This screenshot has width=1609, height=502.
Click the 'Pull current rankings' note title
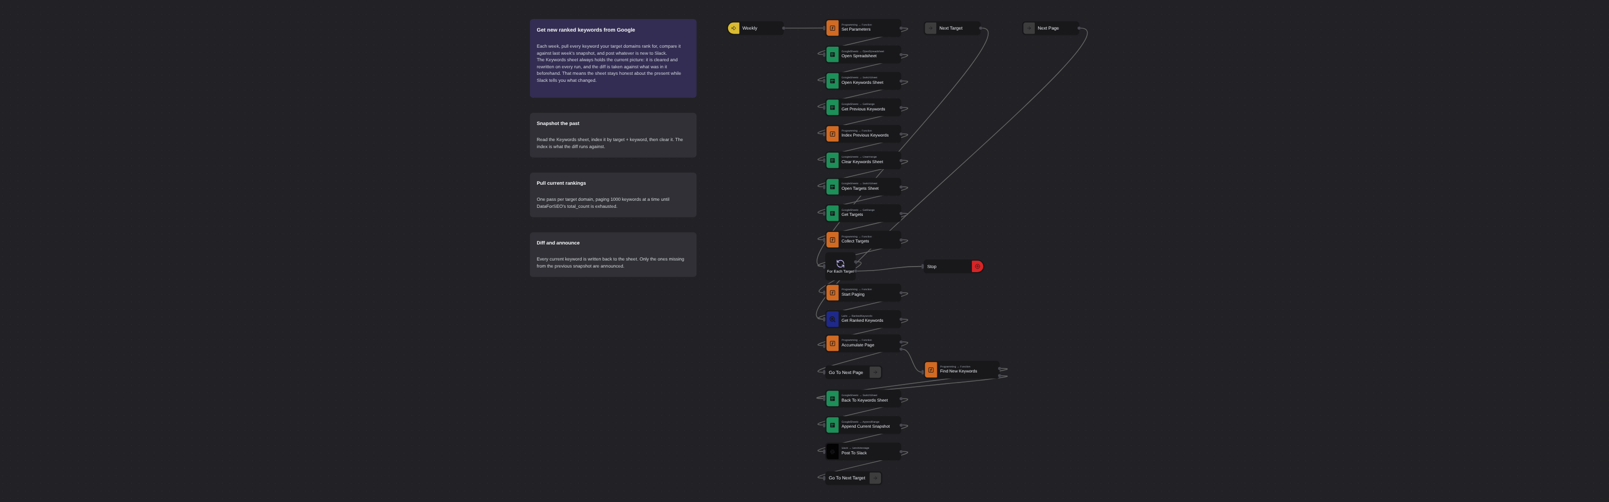tap(561, 183)
